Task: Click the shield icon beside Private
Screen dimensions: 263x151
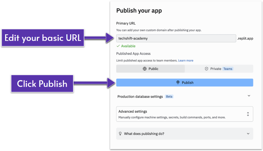Action: (x=206, y=69)
